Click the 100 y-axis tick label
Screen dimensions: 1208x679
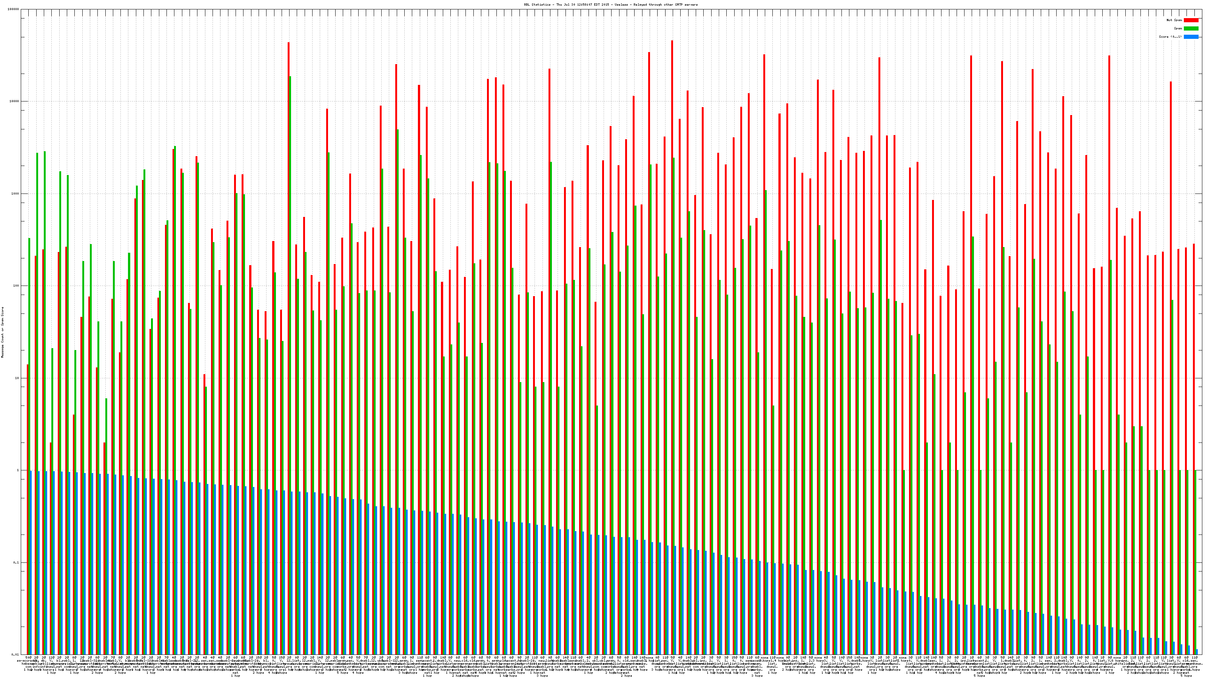coord(16,286)
